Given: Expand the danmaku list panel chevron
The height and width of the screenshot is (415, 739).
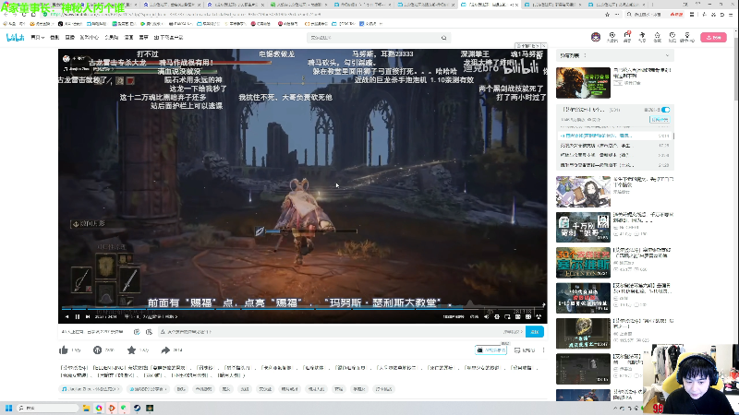Looking at the screenshot, I should click(x=667, y=55).
